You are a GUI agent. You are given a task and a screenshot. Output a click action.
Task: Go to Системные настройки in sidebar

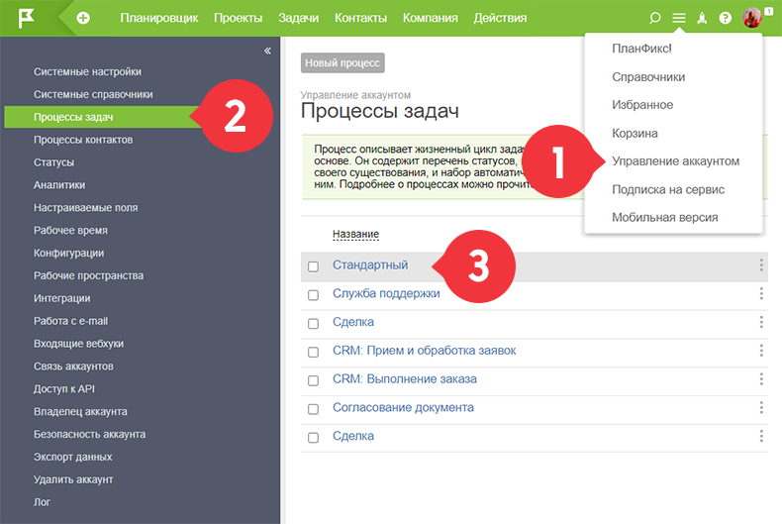tap(87, 72)
